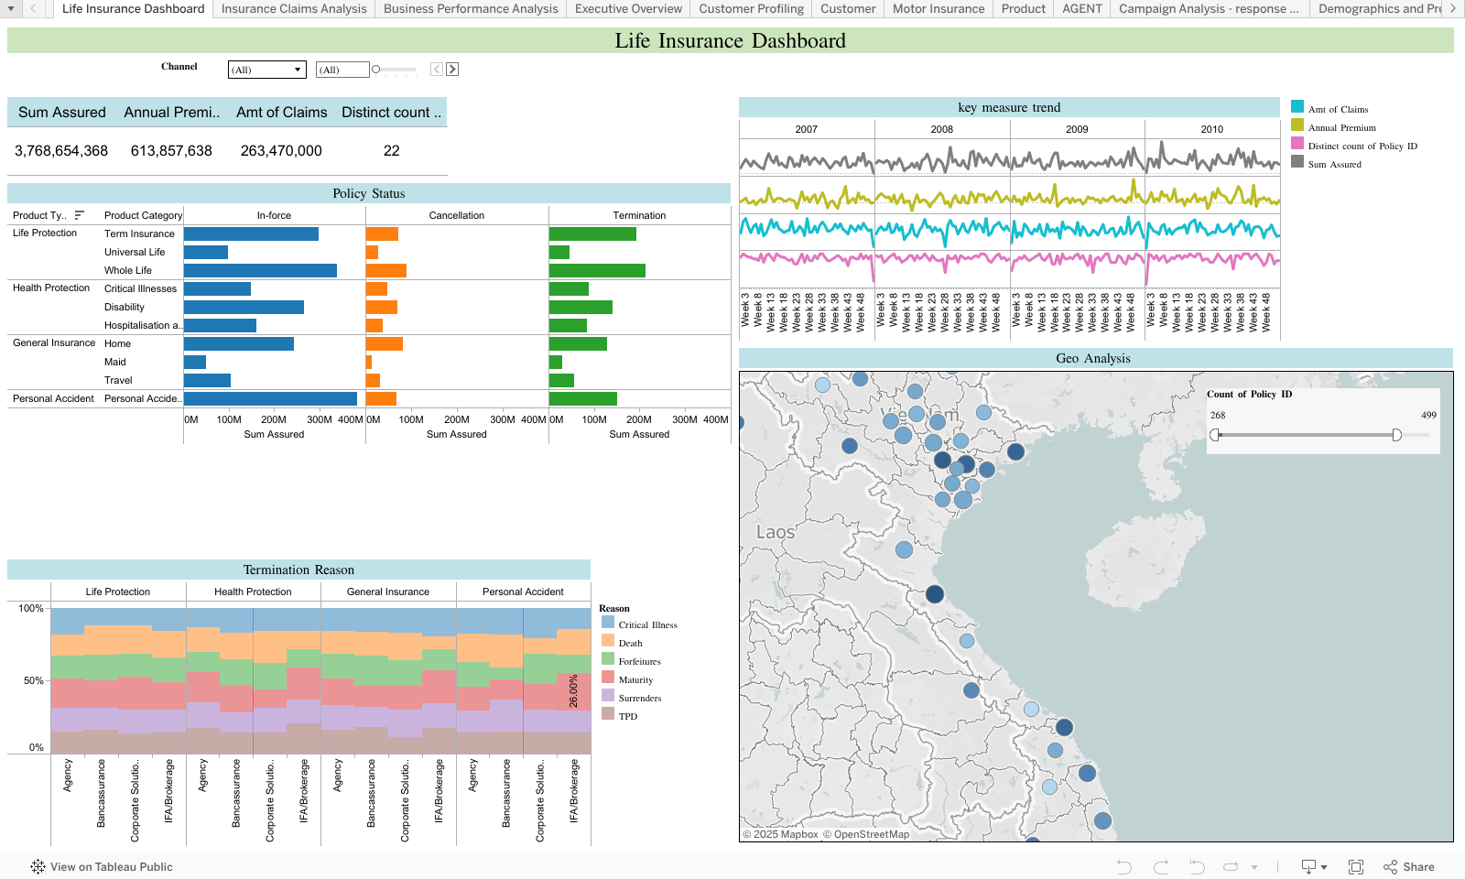Image resolution: width=1465 pixels, height=879 pixels.
Task: Select the Death reason legend swatch
Action: click(608, 641)
